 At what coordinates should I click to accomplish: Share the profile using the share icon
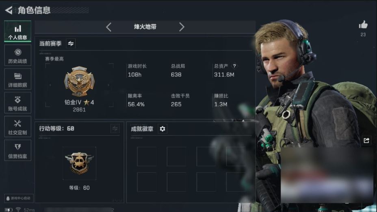[x=366, y=140]
